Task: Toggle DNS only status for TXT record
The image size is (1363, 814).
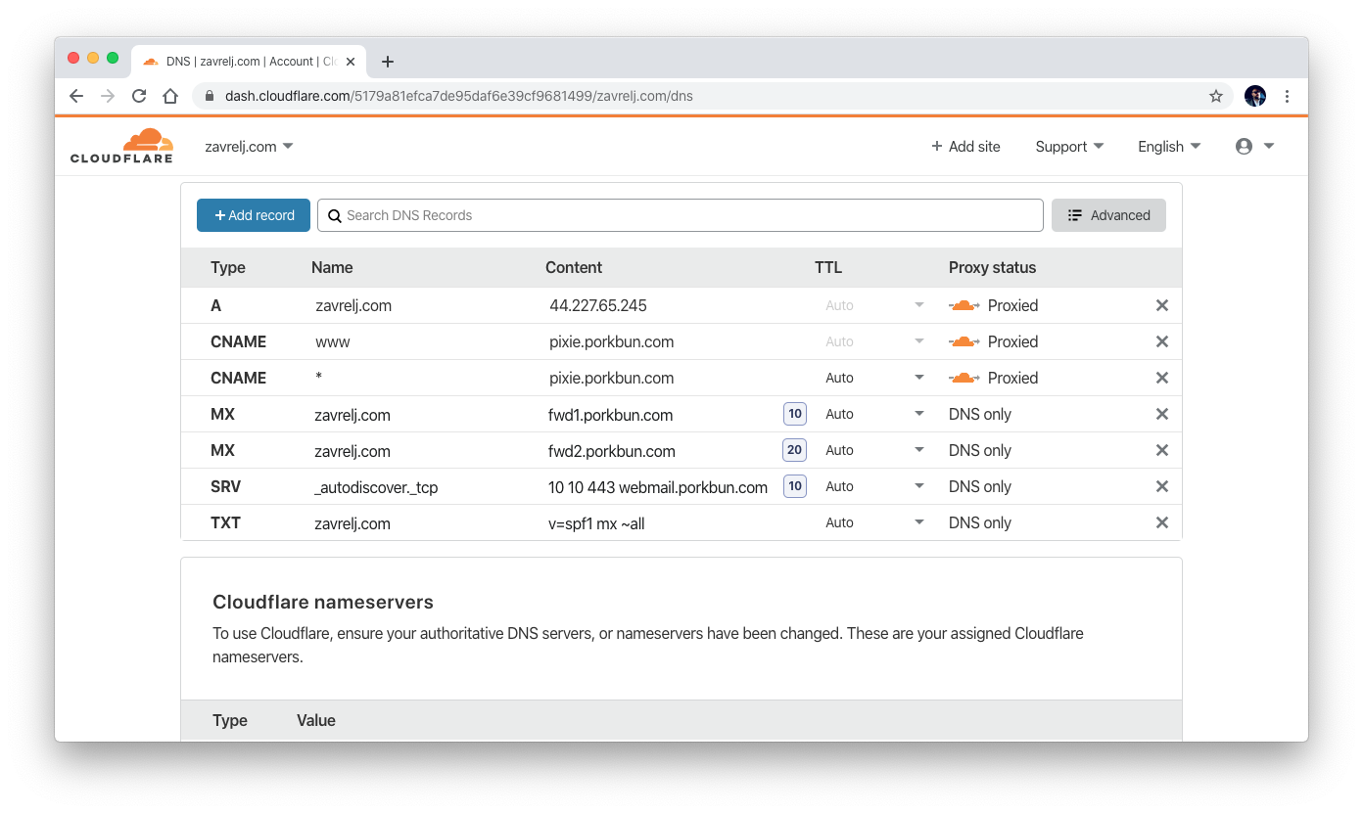Action: point(980,522)
